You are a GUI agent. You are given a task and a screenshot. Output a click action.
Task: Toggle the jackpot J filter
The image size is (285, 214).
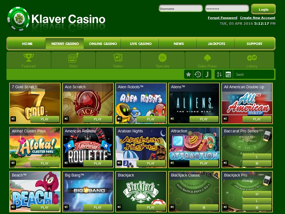click(207, 74)
